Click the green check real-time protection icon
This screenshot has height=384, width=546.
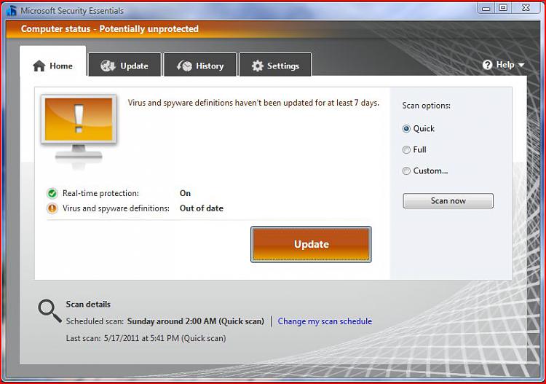pyautogui.click(x=52, y=193)
